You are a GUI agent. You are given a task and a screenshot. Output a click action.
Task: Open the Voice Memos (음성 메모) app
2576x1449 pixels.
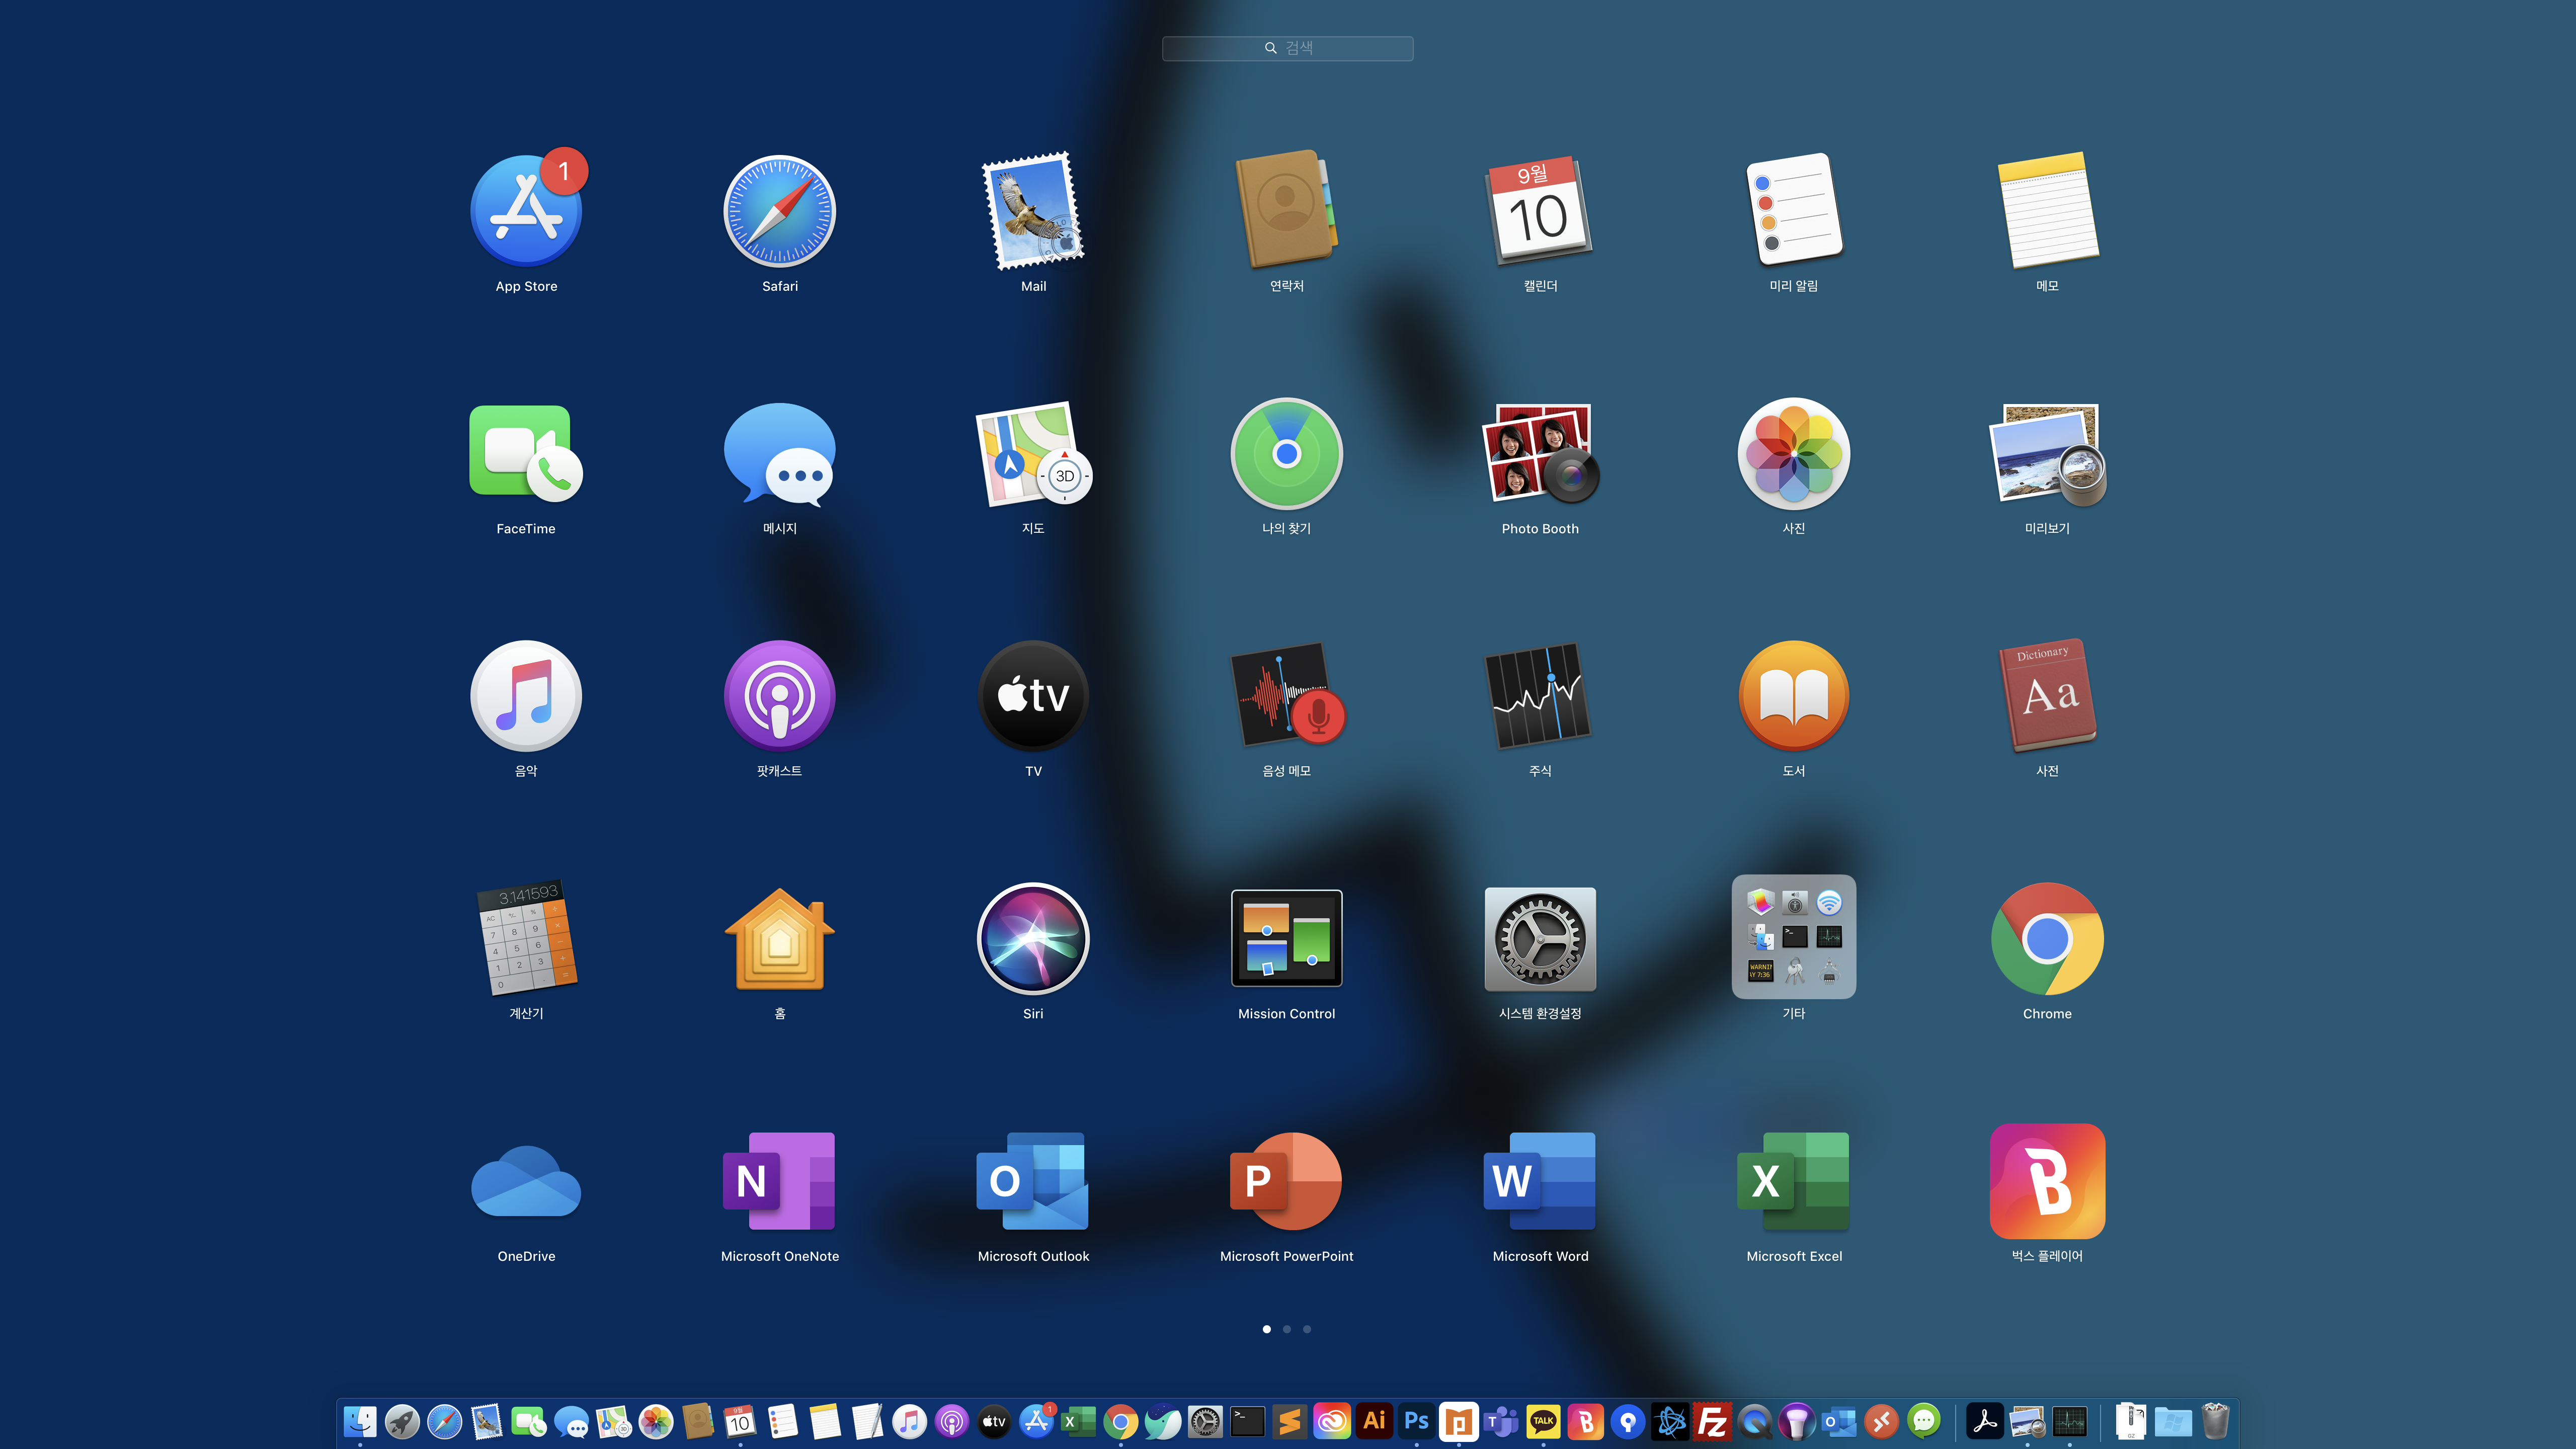[x=1286, y=696]
